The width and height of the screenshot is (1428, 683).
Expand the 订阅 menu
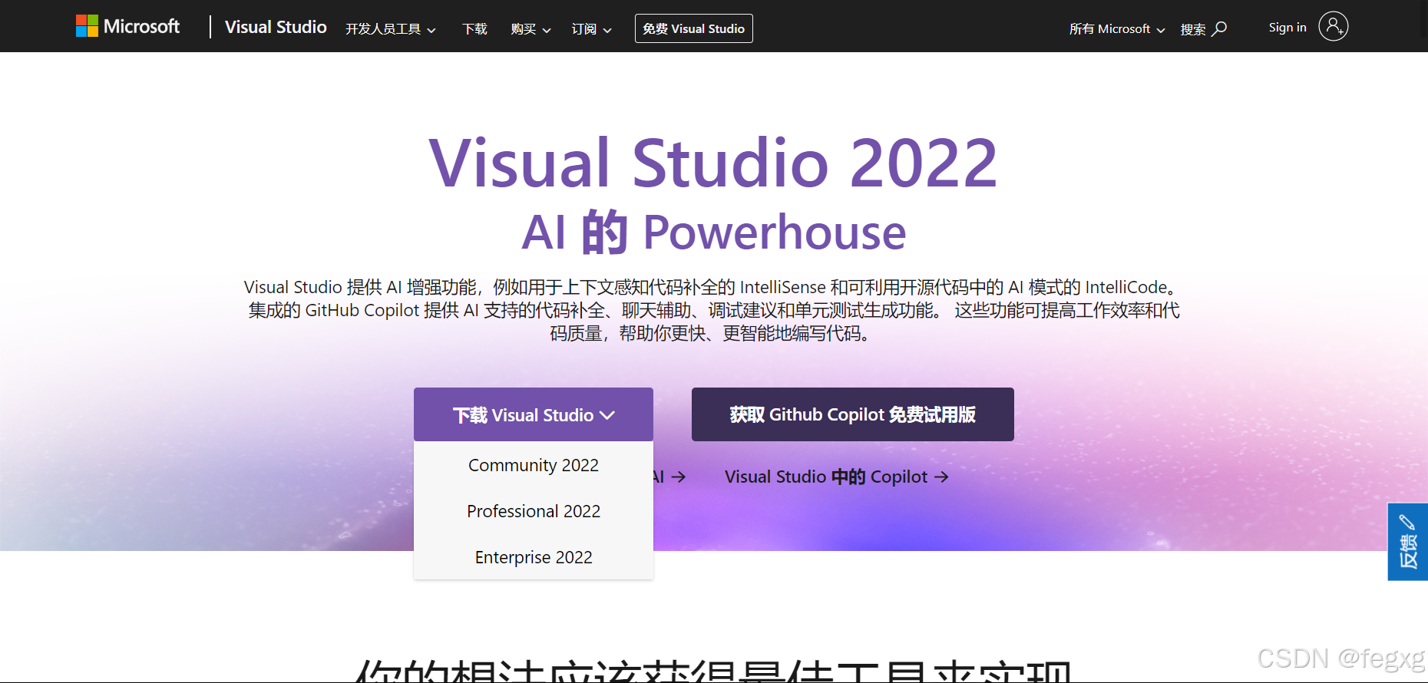click(x=591, y=29)
